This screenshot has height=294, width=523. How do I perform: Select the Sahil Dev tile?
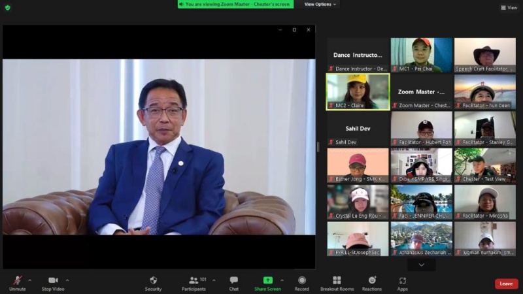(358, 129)
